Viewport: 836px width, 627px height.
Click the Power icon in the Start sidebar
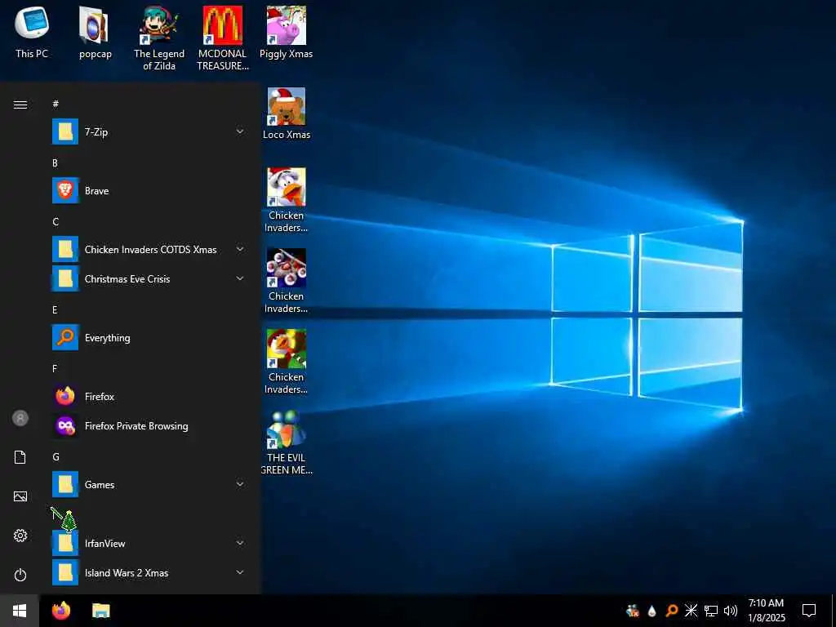[20, 575]
